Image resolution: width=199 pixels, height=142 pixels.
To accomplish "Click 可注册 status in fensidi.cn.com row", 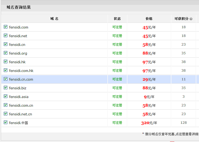I will pos(117,79).
